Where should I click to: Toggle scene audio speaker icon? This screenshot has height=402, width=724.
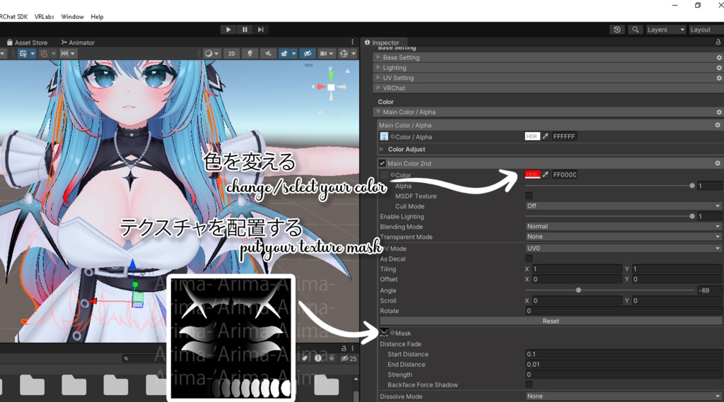pos(268,54)
